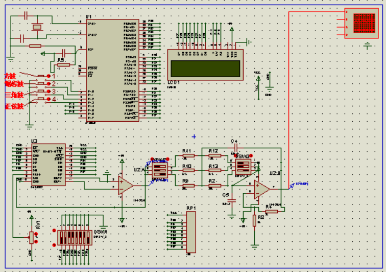This screenshot has width=386, height=272.
Task: Select resistor R8 below U2:B
Action: tap(254, 220)
